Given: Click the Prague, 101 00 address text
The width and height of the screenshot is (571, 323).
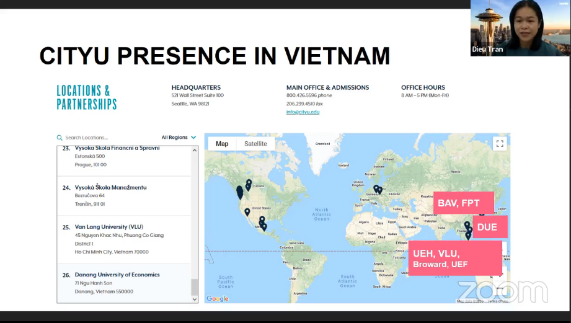Looking at the screenshot, I should pyautogui.click(x=91, y=165).
